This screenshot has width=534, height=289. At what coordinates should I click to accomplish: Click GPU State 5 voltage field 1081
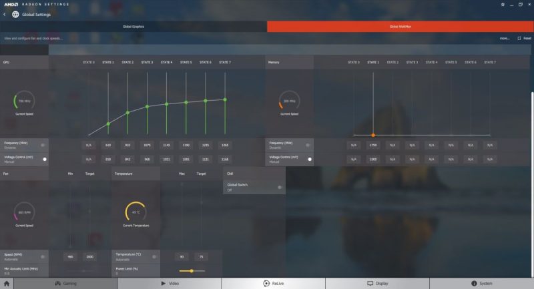click(x=186, y=159)
